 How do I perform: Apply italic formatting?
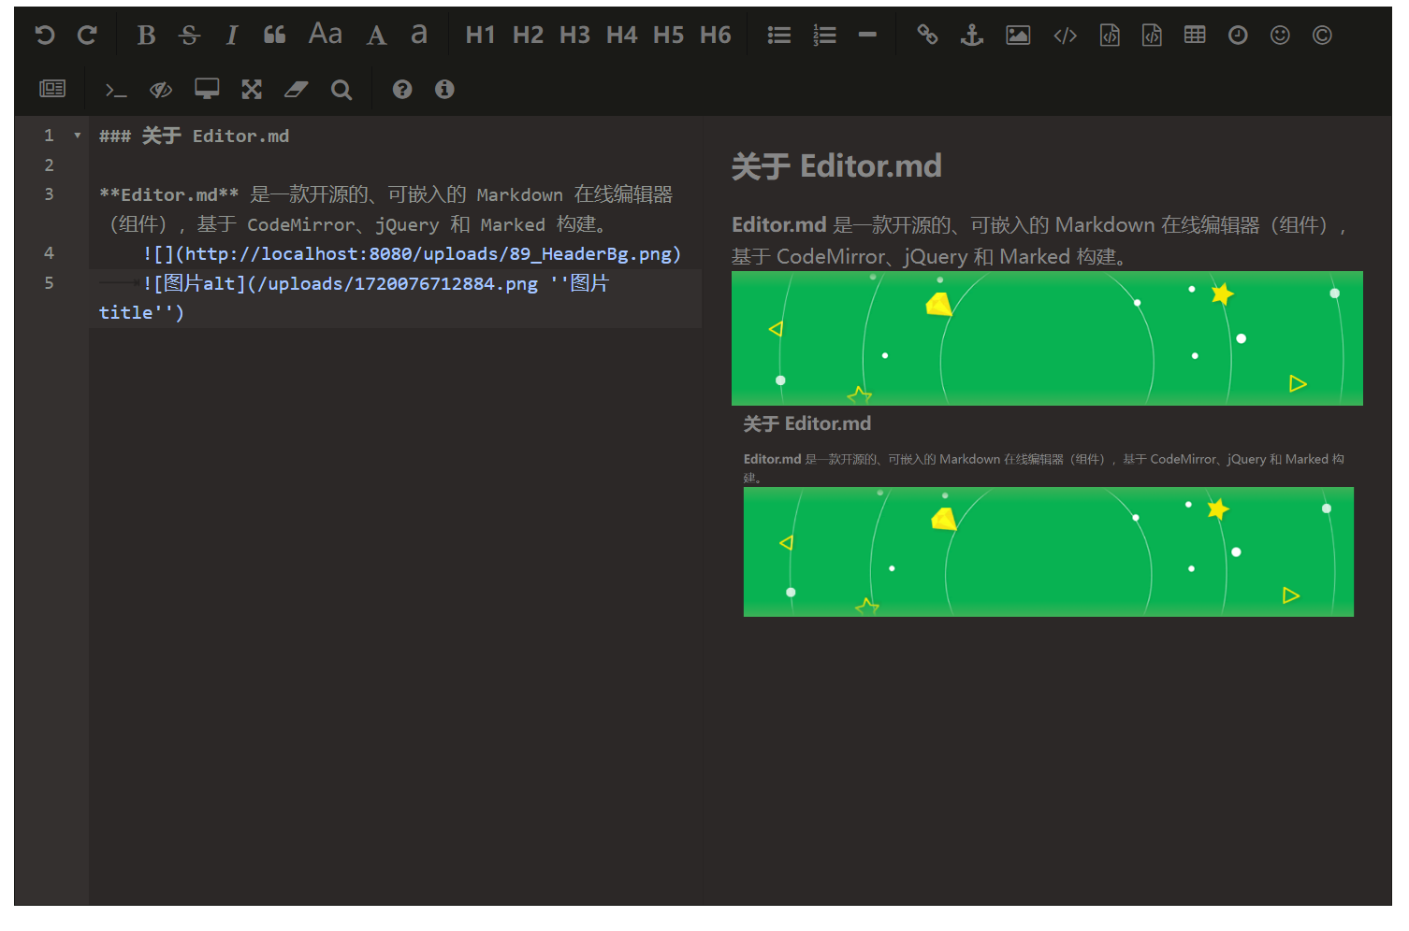pos(231,36)
